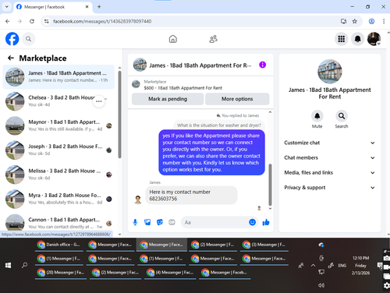Select the Messenger | Facebook browser tab
The image size is (390, 293).
(52, 7)
